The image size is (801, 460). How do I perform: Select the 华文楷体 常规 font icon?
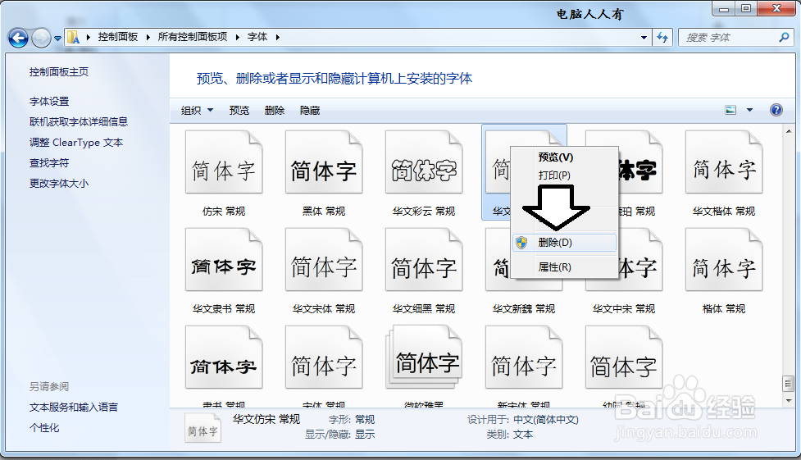point(724,162)
